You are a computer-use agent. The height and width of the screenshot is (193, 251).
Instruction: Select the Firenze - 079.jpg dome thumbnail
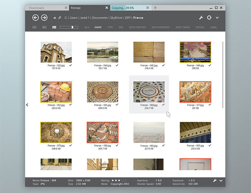(x=56, y=133)
